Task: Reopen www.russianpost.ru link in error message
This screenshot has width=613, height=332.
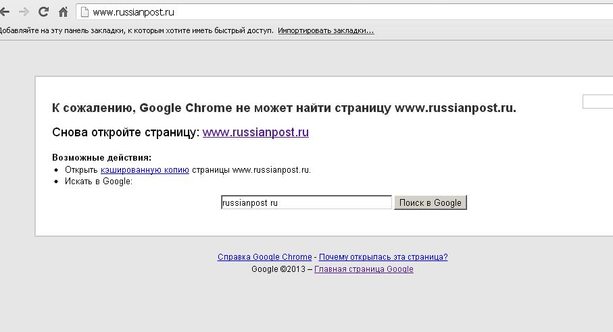Action: click(255, 132)
